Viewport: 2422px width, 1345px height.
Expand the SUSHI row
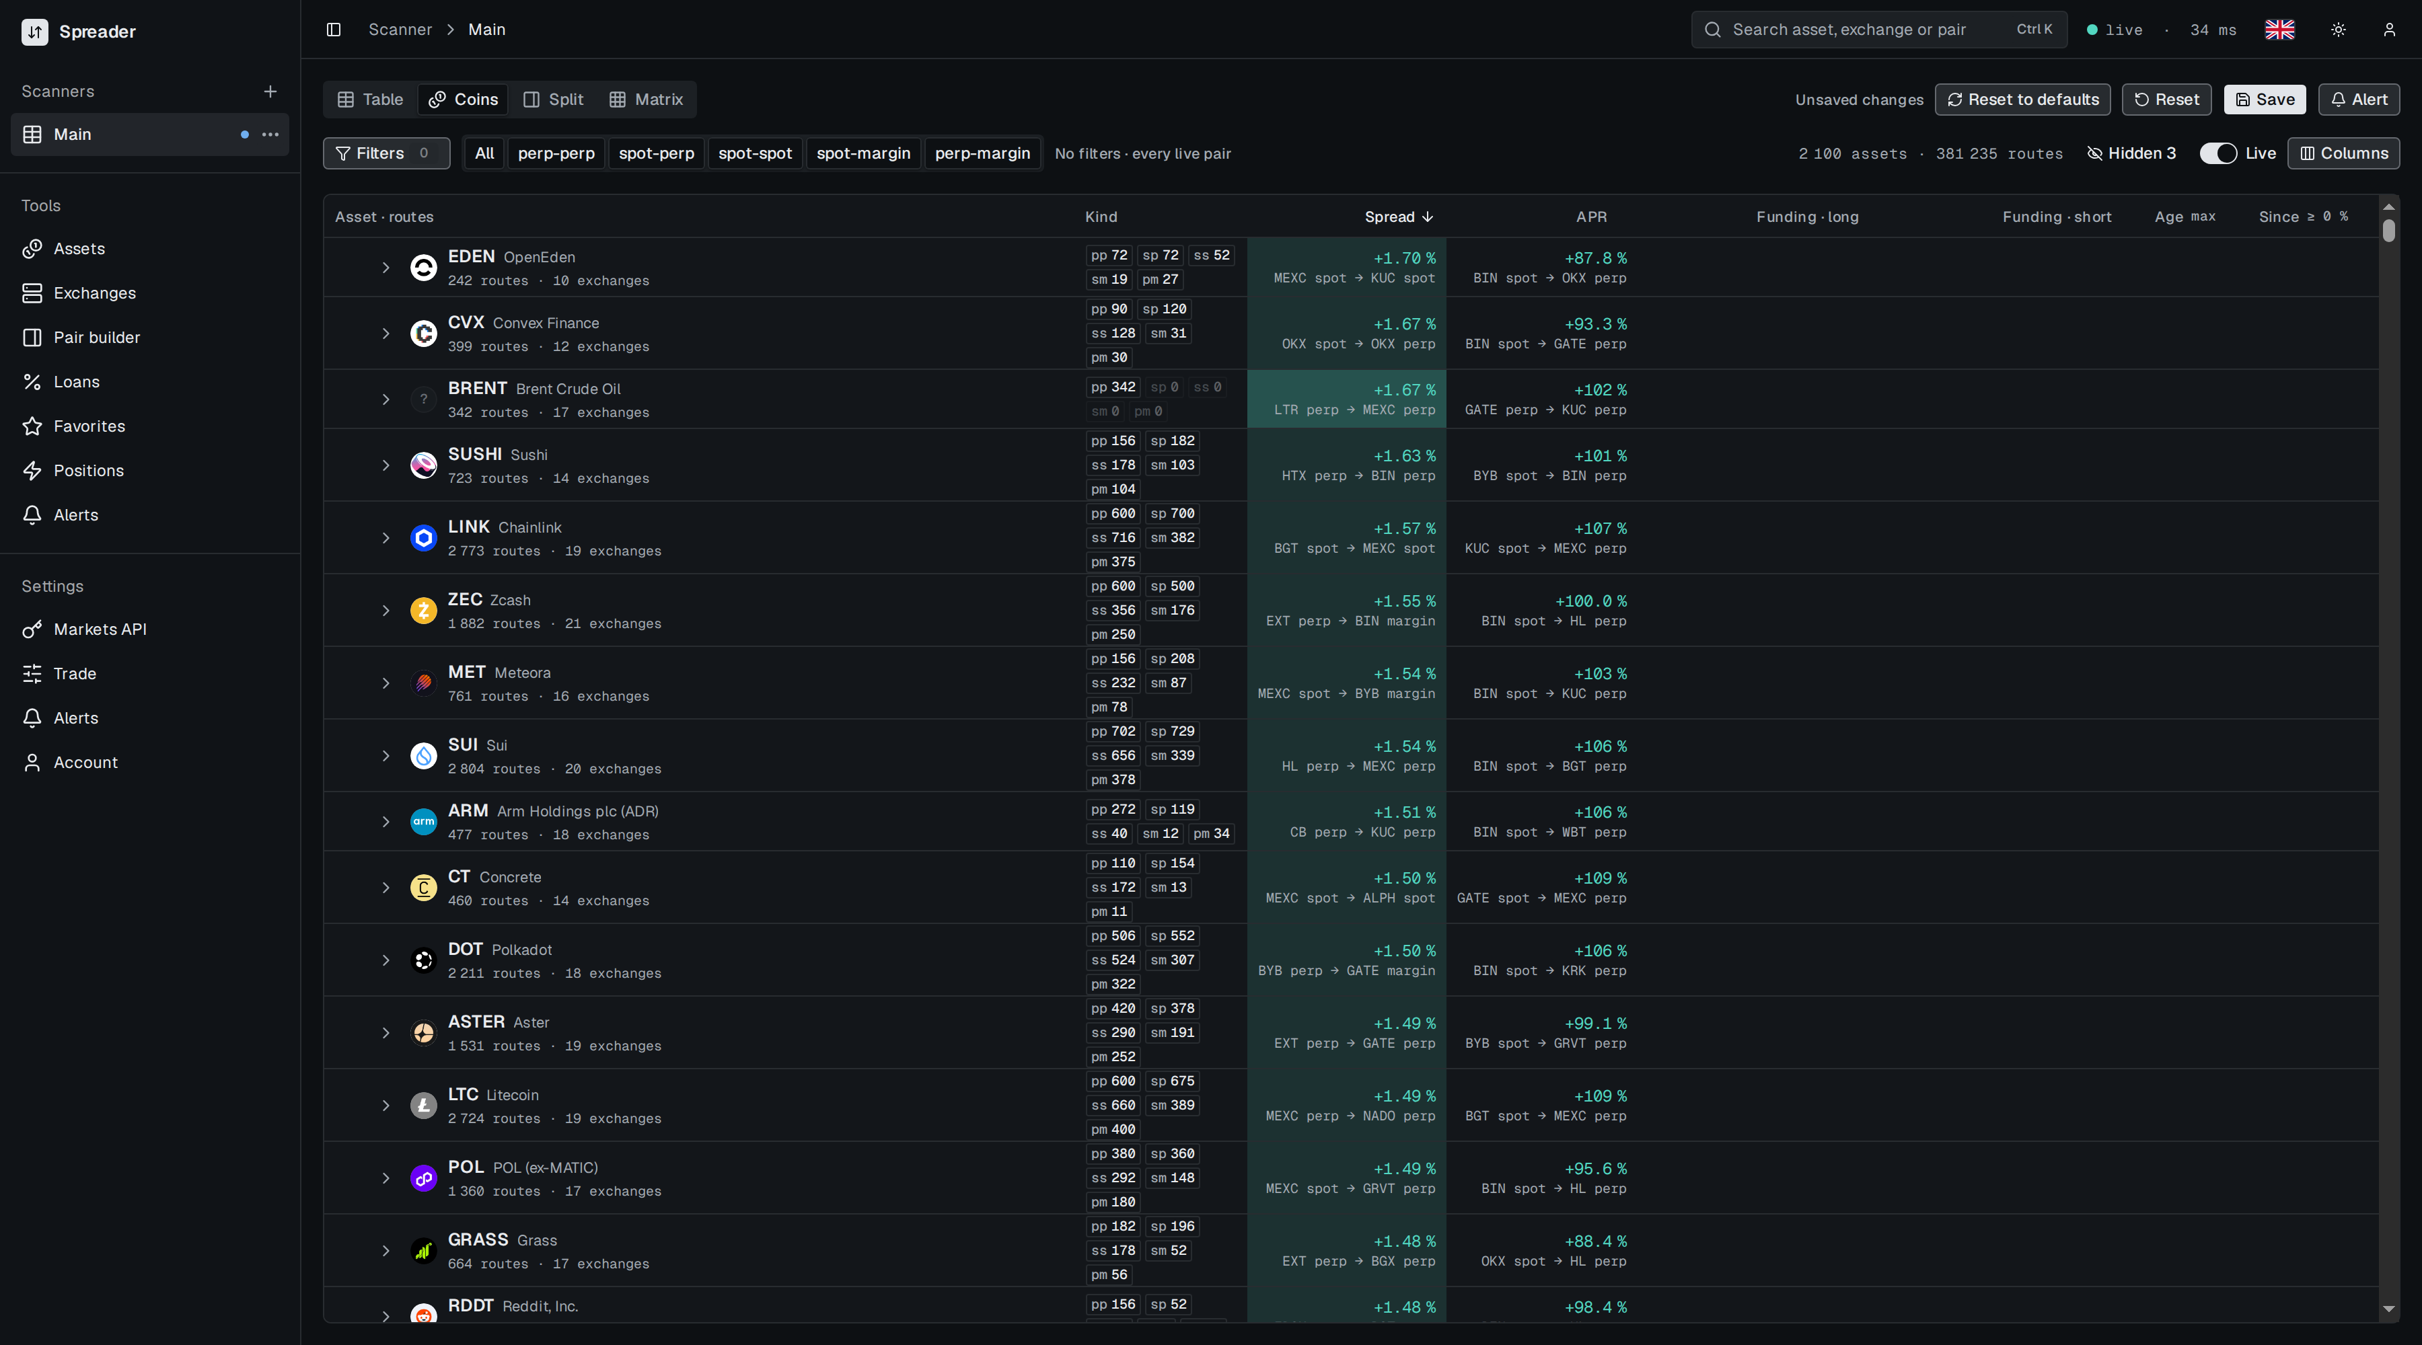(x=386, y=465)
